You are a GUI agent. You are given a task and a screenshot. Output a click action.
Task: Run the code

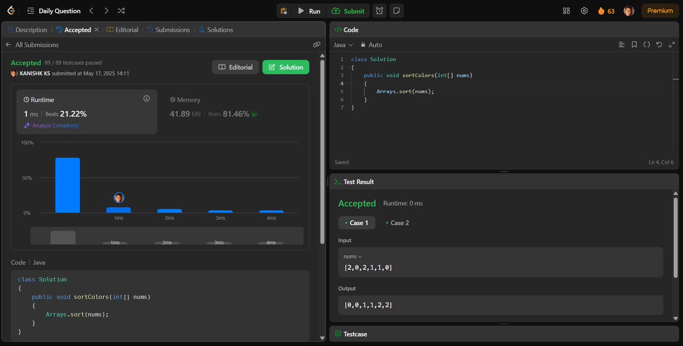309,11
